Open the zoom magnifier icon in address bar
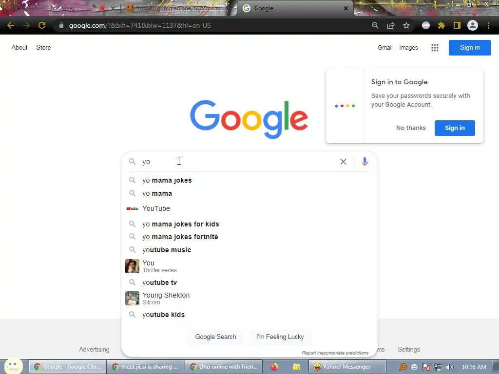 point(375,25)
